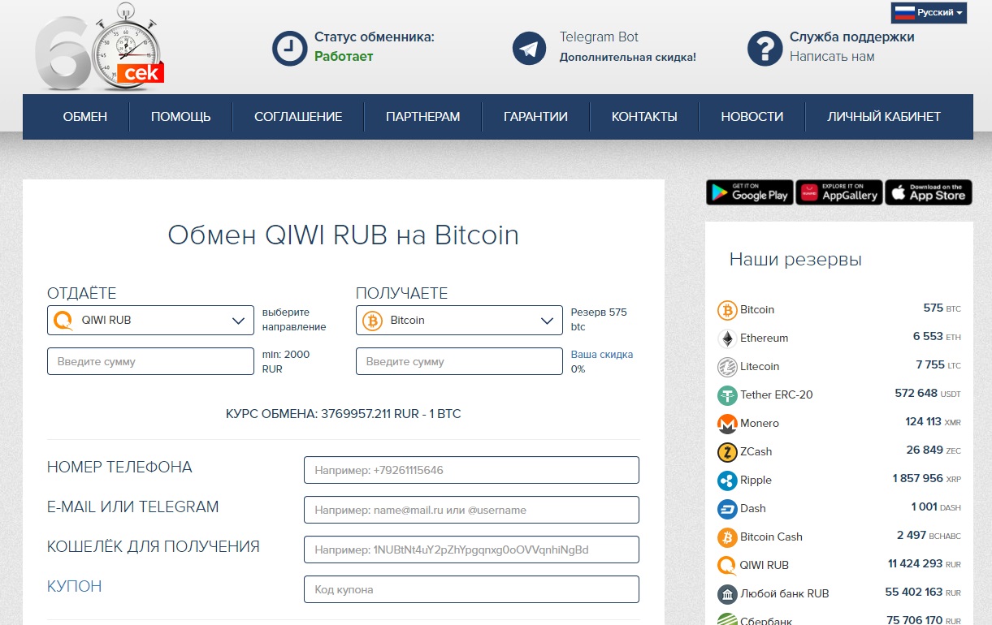This screenshot has height=625, width=992.
Task: Open the ЛИЧНЫЙ КАБИНЕТ menu item
Action: tap(884, 117)
